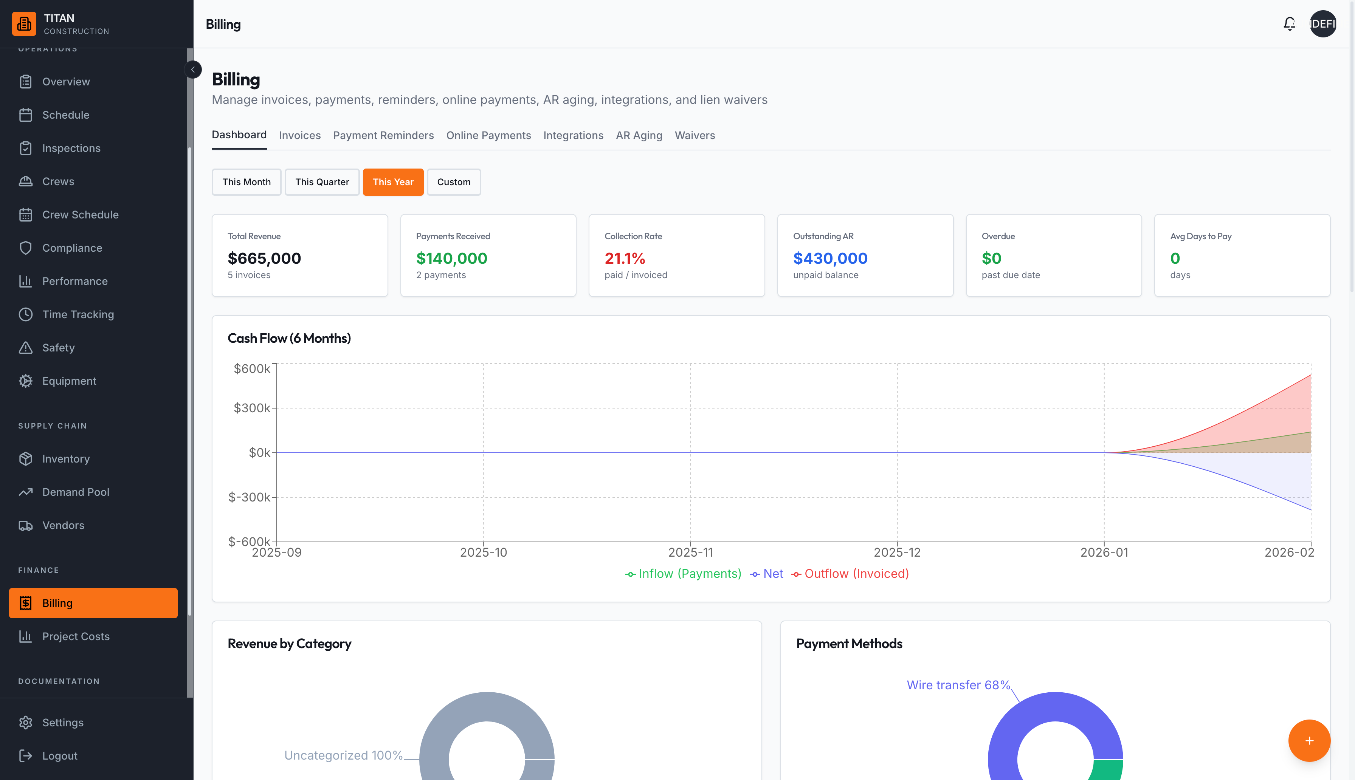Switch to Integrations tab
This screenshot has width=1355, height=780.
tap(573, 136)
